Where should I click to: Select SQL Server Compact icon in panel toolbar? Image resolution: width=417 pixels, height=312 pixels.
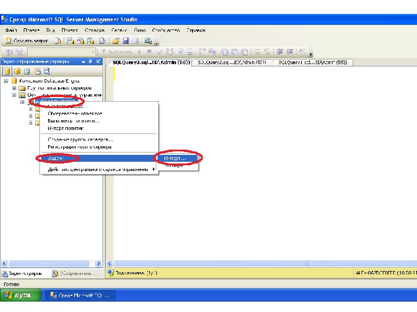click(37, 71)
